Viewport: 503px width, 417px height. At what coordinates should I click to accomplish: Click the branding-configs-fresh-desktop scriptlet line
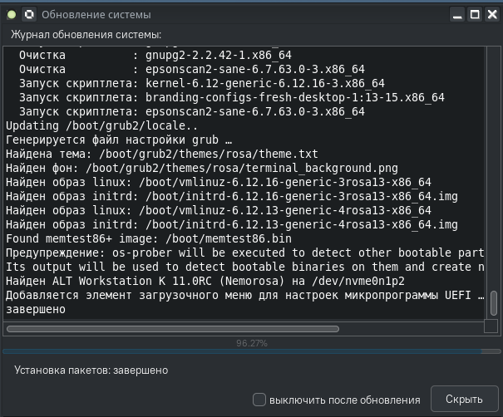pyautogui.click(x=232, y=97)
